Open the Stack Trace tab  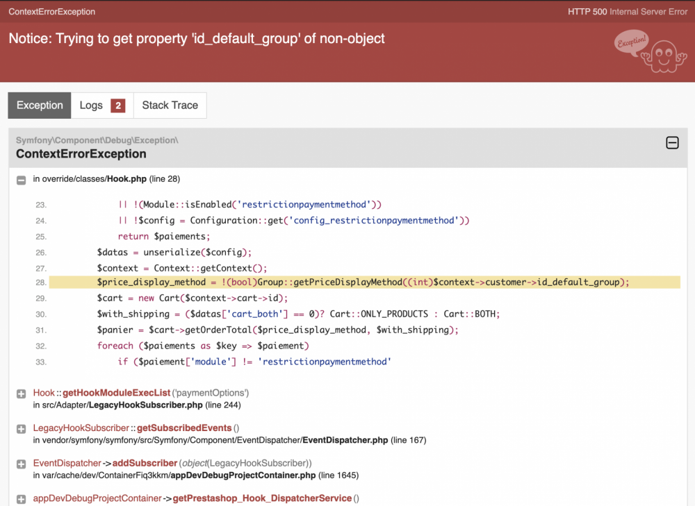pyautogui.click(x=170, y=106)
